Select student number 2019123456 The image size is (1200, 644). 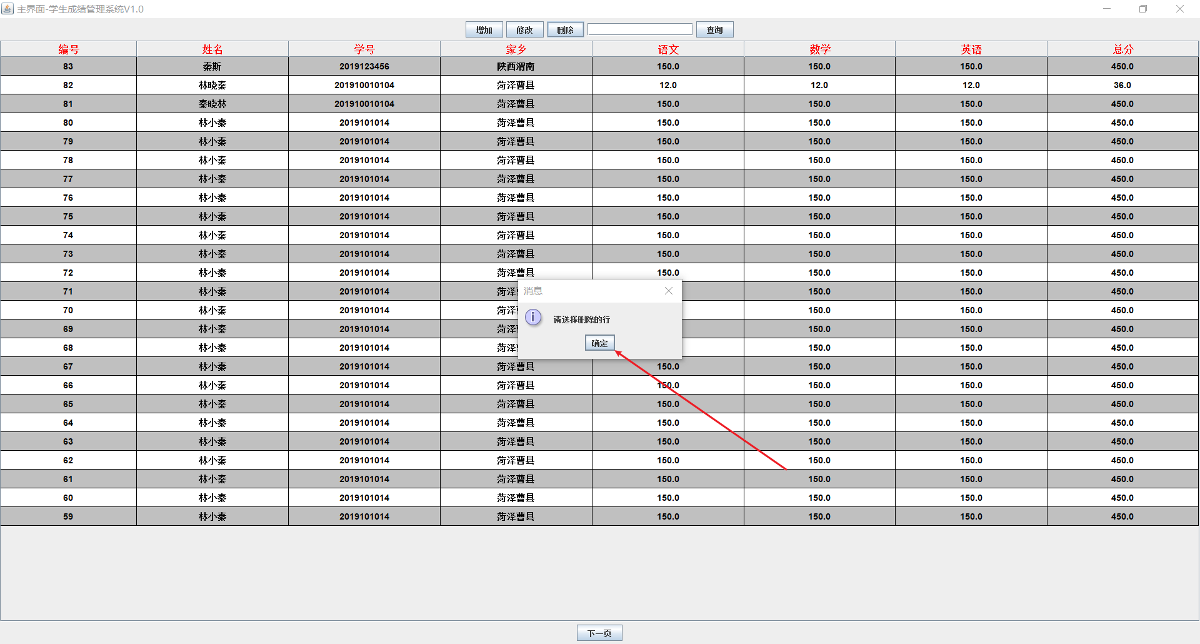pos(364,66)
